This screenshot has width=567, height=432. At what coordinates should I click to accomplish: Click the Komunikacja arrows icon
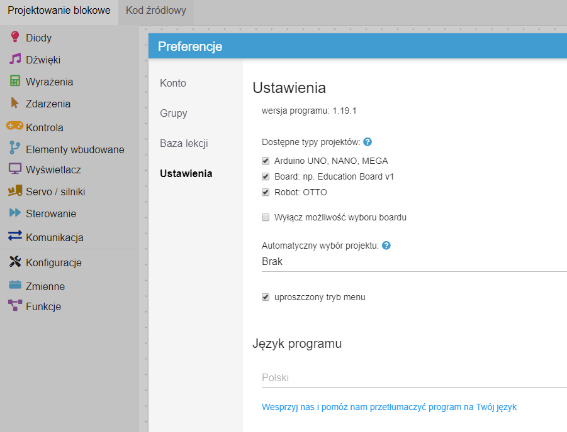(x=14, y=237)
